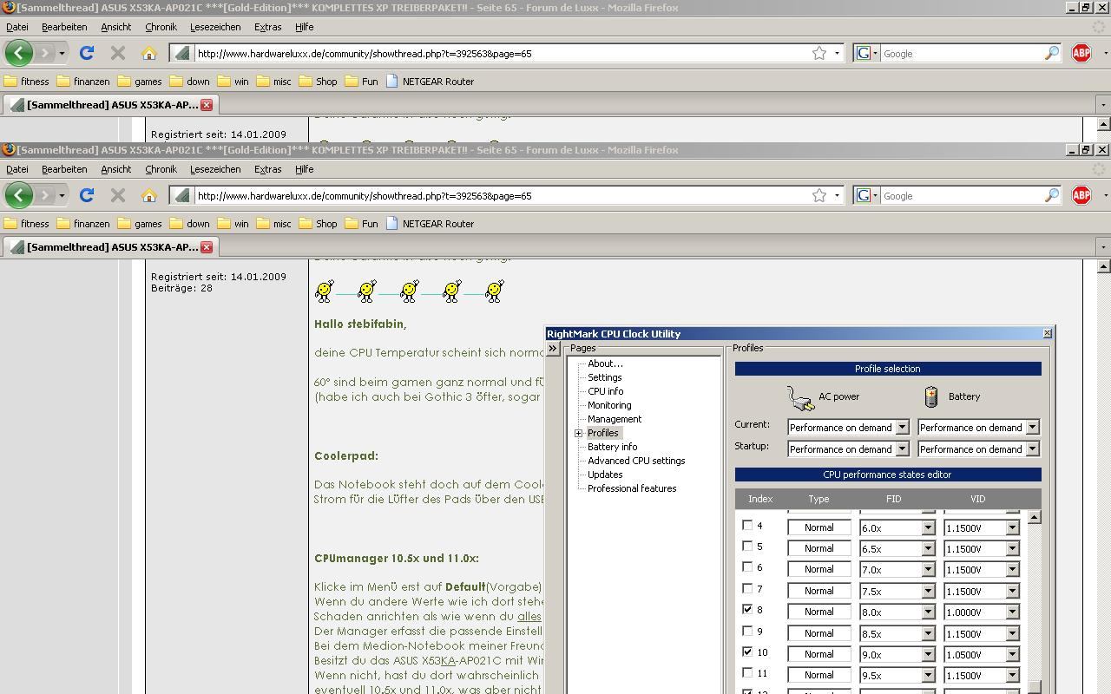Open VID dropdown showing 1.0000V

tap(1012, 612)
